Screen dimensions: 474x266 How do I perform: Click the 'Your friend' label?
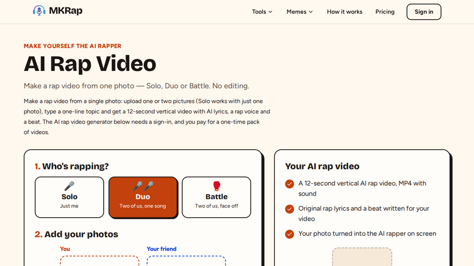[x=161, y=249]
